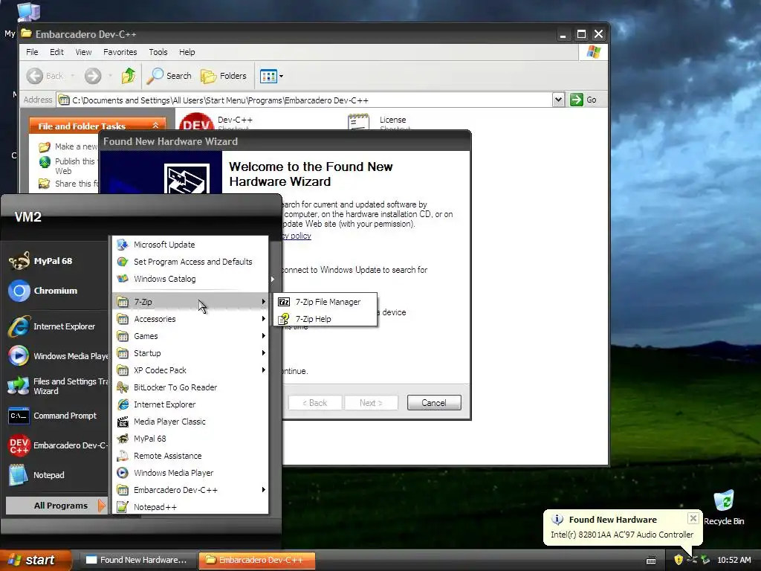Viewport: 761px width, 571px height.
Task: Expand the XP Codec Pack submenu
Action: (x=190, y=370)
